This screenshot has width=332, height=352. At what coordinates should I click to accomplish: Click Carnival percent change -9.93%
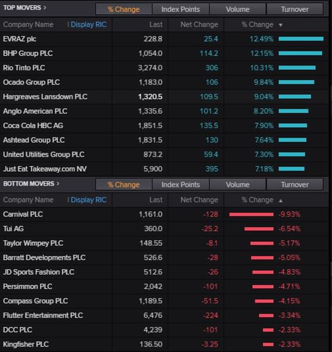[289, 214]
